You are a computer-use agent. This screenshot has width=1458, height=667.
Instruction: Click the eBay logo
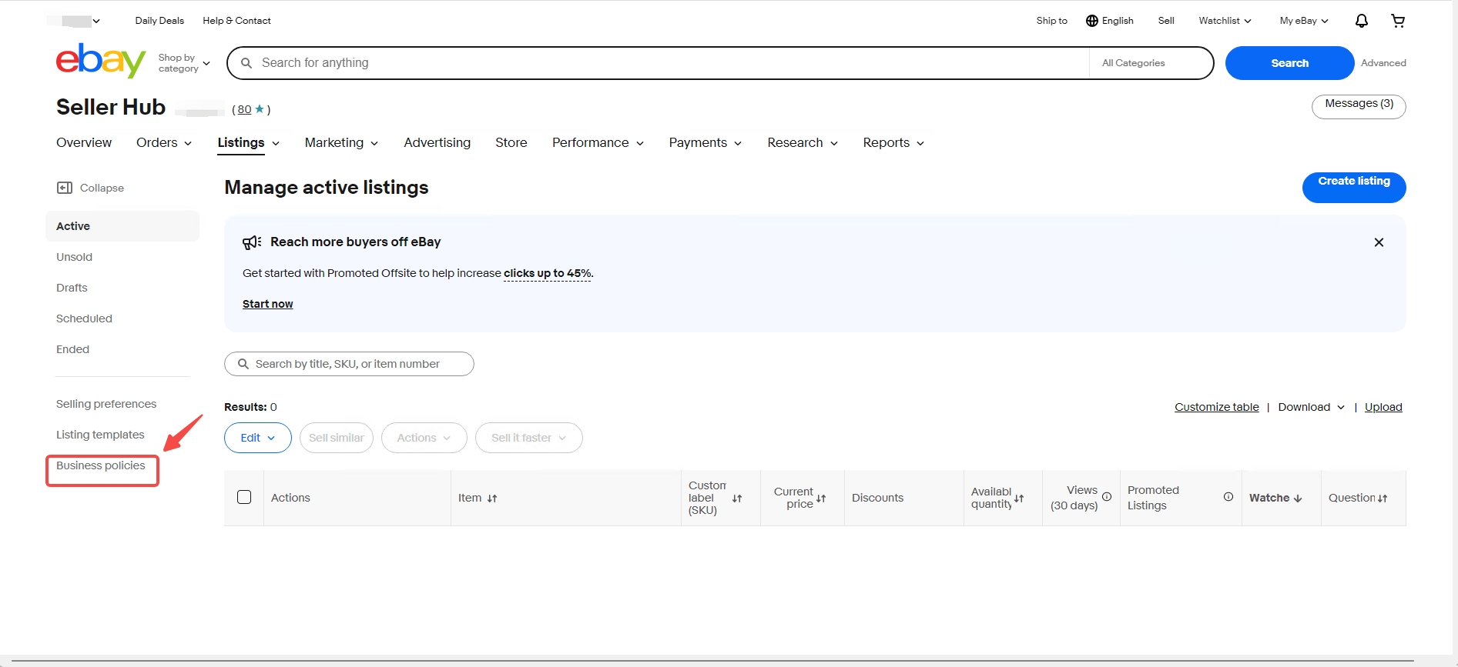coord(100,61)
